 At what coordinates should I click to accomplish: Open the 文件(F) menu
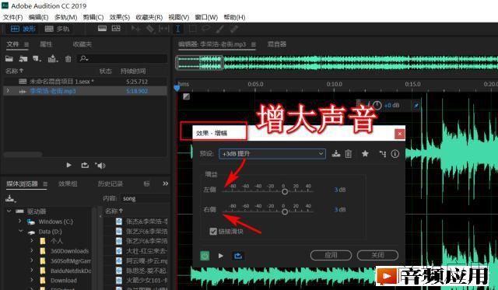coord(13,17)
